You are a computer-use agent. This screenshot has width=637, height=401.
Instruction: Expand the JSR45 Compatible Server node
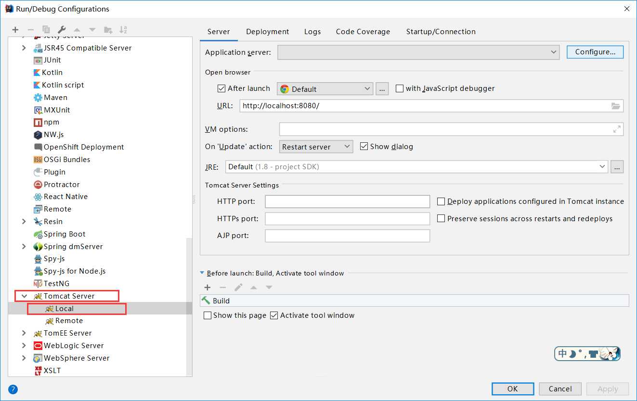(24, 48)
